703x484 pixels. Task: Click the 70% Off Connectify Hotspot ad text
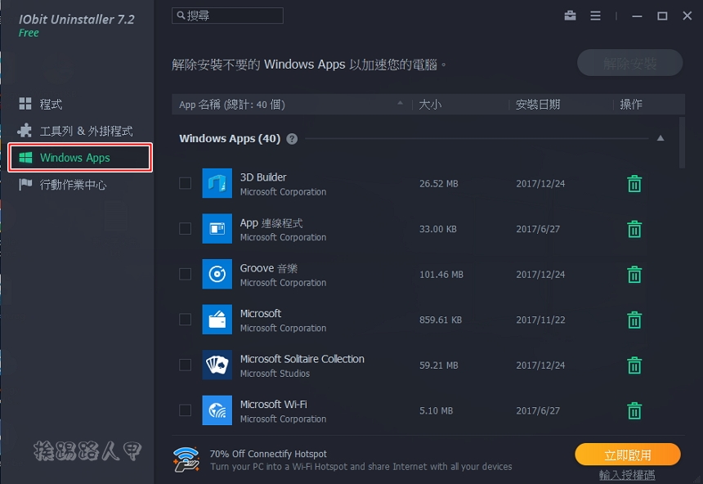pos(268,454)
